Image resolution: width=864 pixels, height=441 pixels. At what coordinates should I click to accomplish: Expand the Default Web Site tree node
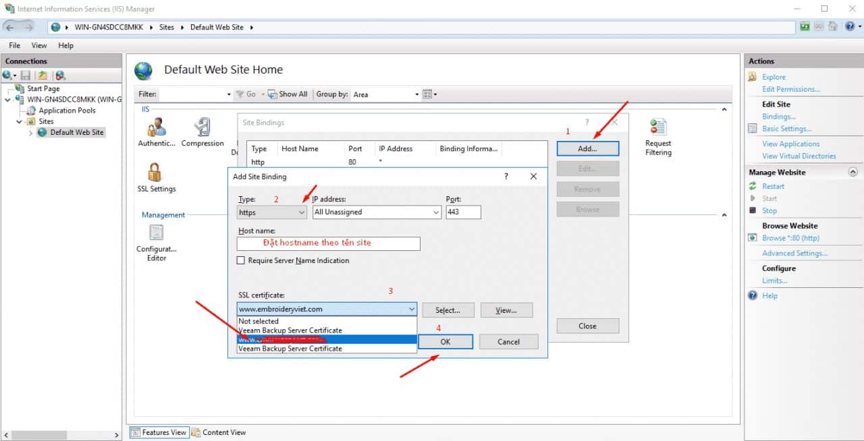point(30,133)
